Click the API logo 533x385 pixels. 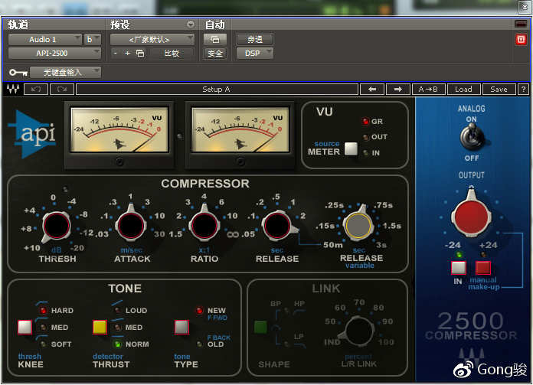click(33, 134)
